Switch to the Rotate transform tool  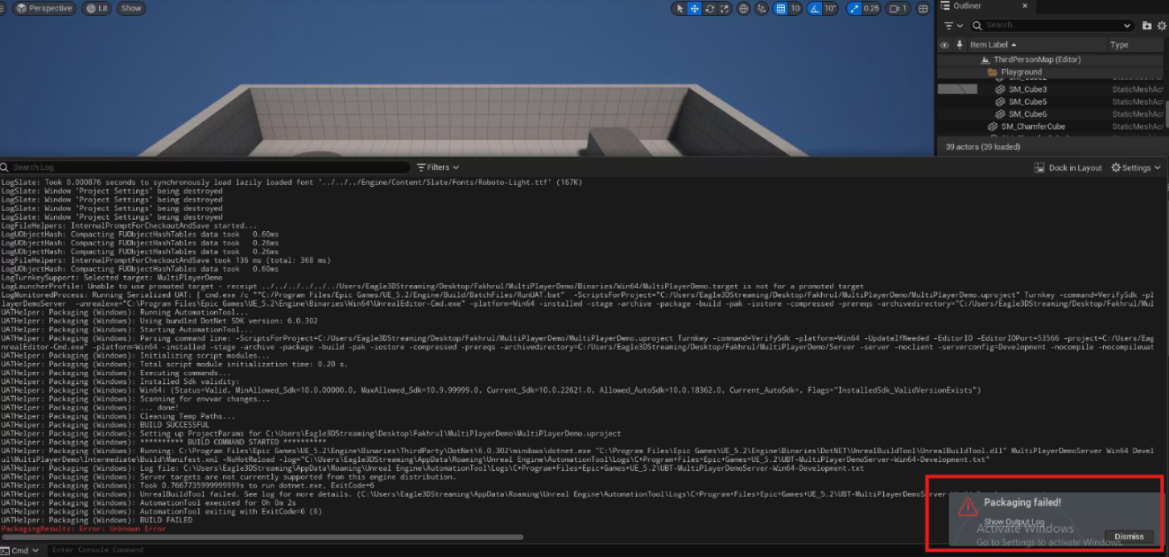(x=709, y=9)
